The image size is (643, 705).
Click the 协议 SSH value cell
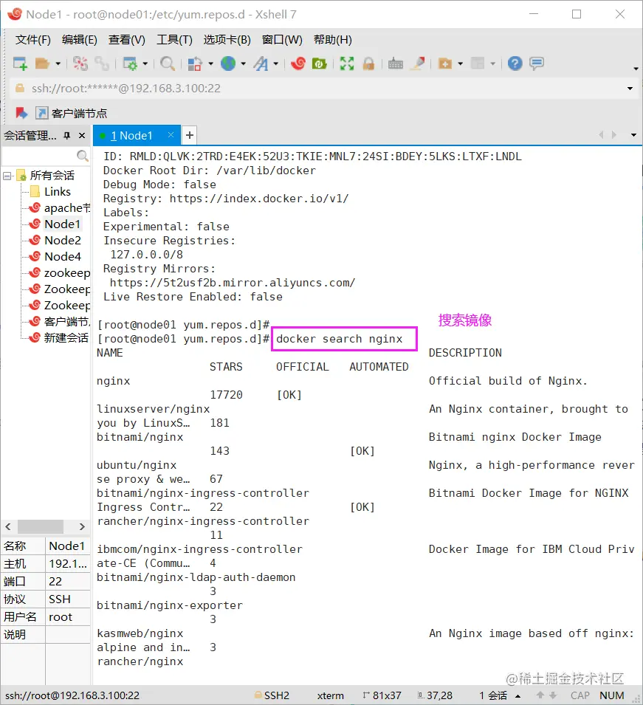(x=67, y=599)
